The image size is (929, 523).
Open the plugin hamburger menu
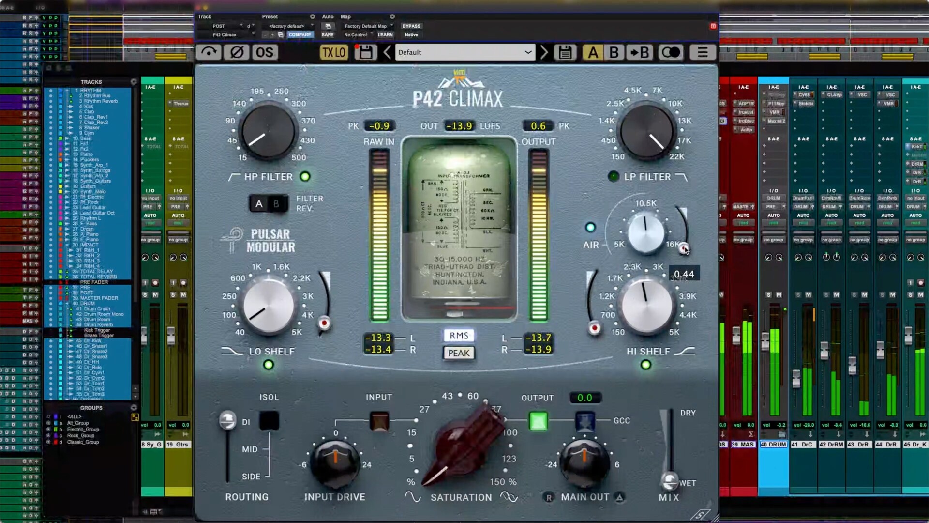pos(703,52)
